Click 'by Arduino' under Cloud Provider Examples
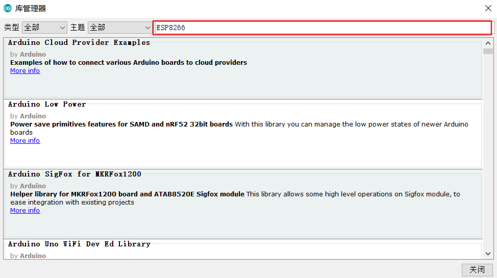The height and width of the screenshot is (278, 497). (x=28, y=54)
